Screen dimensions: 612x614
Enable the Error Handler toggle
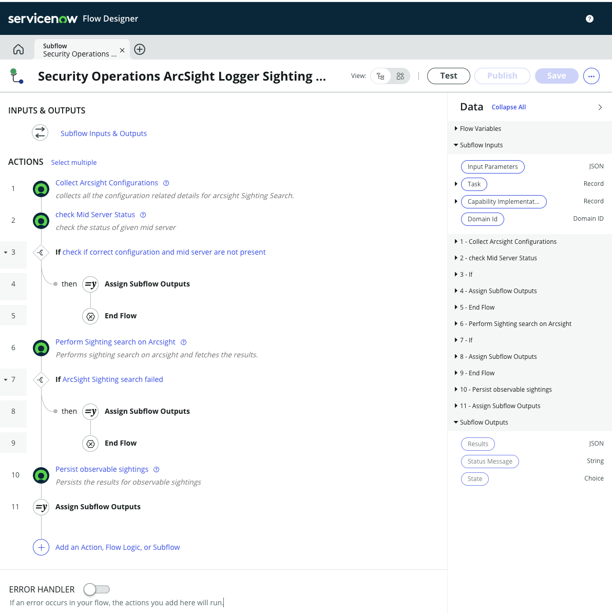point(97,589)
